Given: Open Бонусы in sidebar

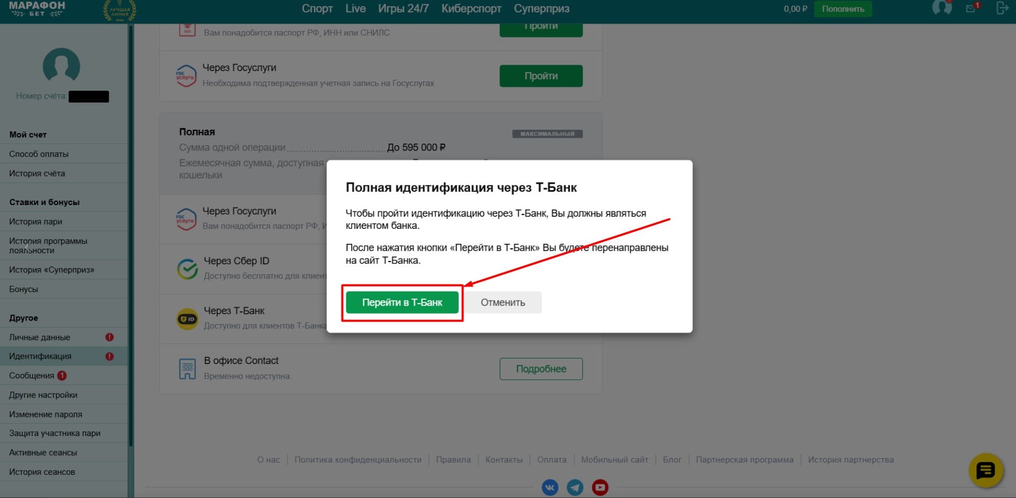Looking at the screenshot, I should (x=64, y=289).
